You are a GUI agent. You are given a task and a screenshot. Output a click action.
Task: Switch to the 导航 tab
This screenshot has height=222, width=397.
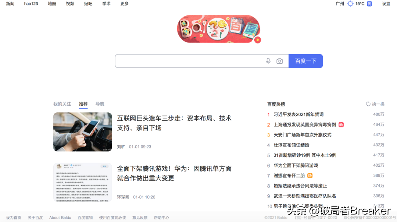pyautogui.click(x=100, y=104)
